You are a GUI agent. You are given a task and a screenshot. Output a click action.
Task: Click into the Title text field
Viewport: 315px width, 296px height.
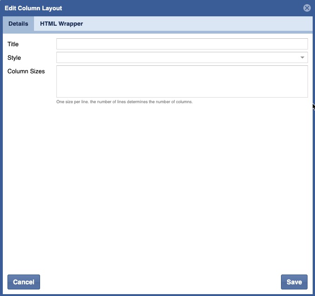pyautogui.click(x=182, y=44)
